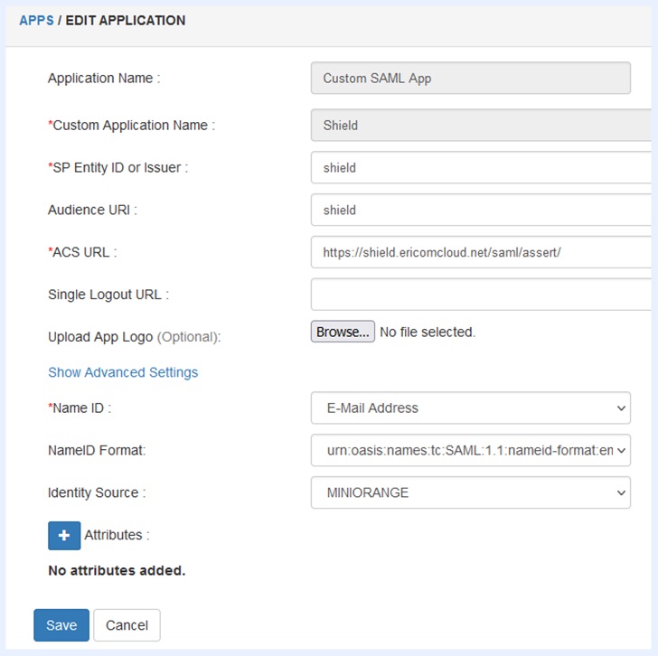The height and width of the screenshot is (656, 658).
Task: Cancel editing the application
Action: pos(127,625)
